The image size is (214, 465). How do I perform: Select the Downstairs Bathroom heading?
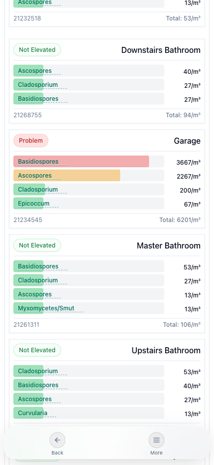tap(161, 50)
